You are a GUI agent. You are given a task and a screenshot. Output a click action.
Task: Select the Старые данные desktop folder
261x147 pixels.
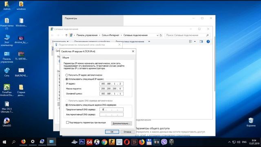21,90
